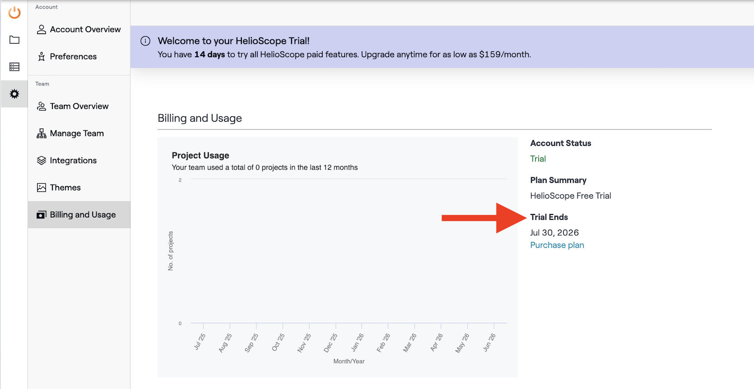The image size is (754, 389).
Task: Click the 'Your team used a total' usage summary
Action: (x=264, y=167)
